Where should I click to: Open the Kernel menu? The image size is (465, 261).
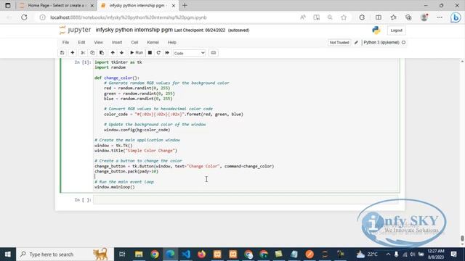(x=153, y=42)
